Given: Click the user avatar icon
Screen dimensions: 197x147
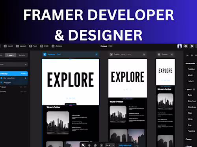Looking at the screenshot, I should click(x=180, y=46).
